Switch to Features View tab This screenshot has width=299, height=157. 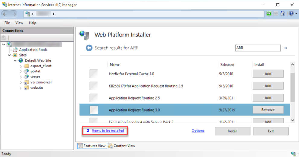coord(92,146)
